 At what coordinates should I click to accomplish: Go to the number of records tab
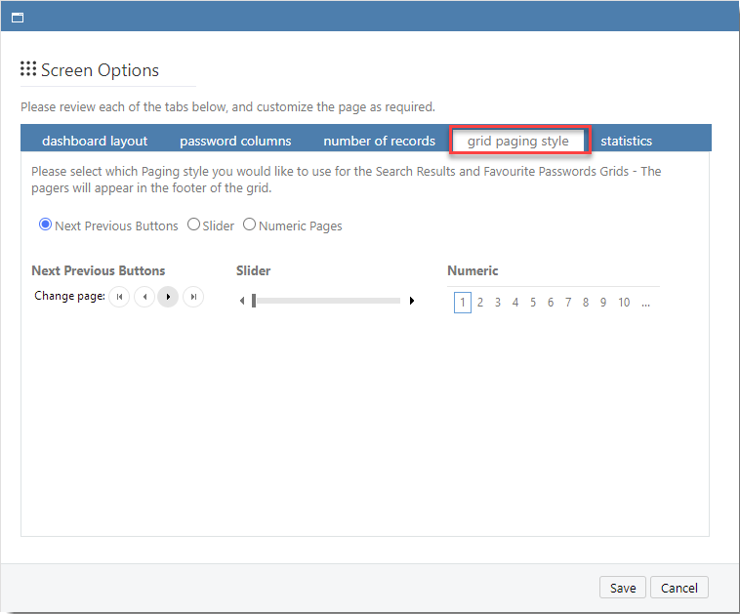(x=379, y=141)
